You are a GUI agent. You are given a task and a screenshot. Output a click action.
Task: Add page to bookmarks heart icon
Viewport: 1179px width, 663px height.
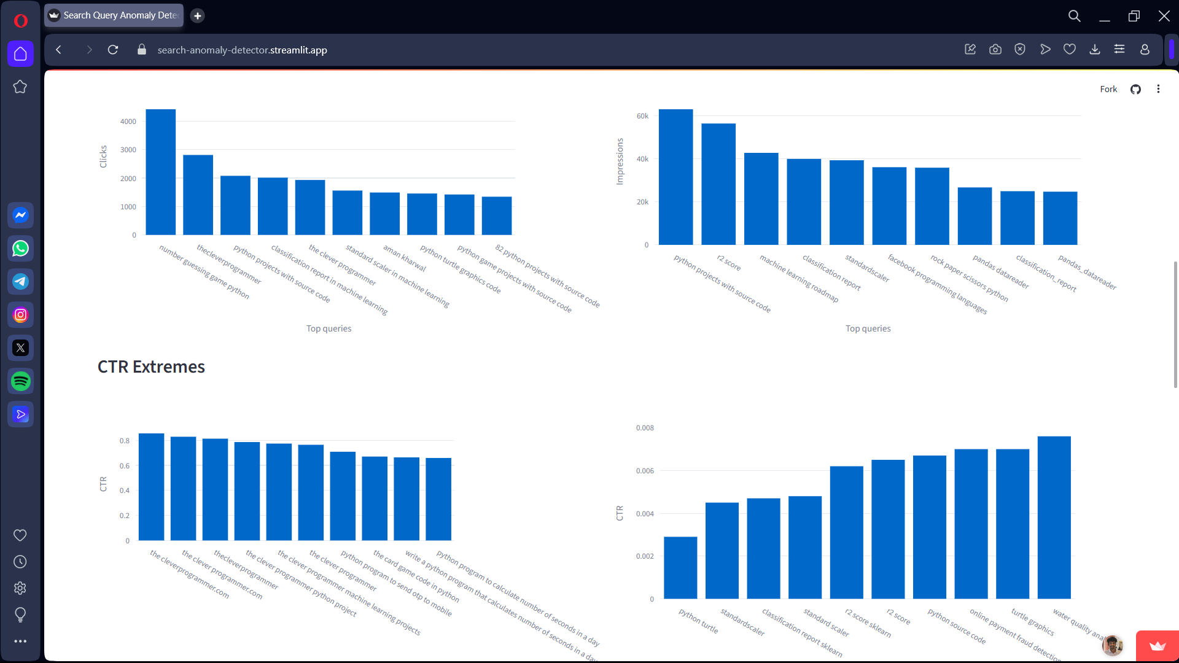click(x=1069, y=50)
